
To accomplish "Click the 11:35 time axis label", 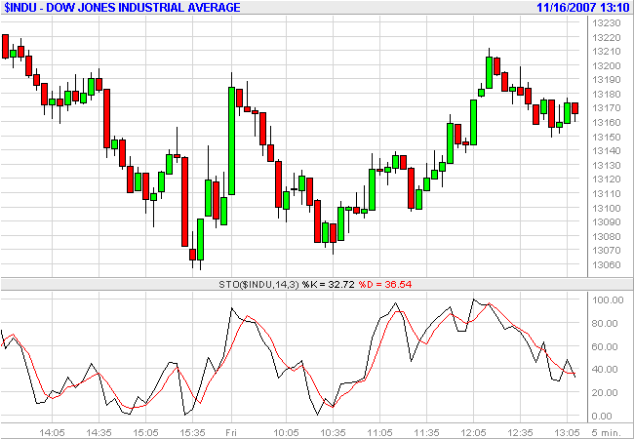I will coord(426,433).
